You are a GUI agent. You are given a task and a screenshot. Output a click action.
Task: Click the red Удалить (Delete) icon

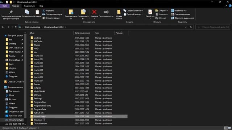point(94,12)
